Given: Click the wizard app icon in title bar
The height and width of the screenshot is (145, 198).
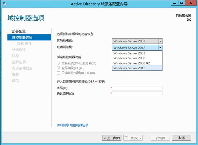Looking at the screenshot, I should 5,4.
